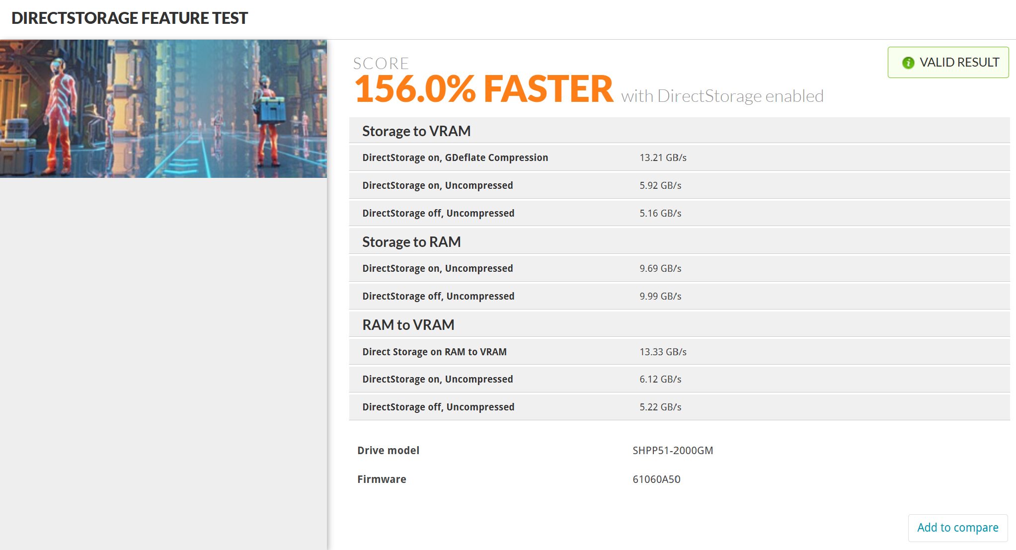Viewport: 1016px width, 550px height.
Task: Click Direct Storage on RAM to VRAM row
Action: pyautogui.click(x=434, y=352)
